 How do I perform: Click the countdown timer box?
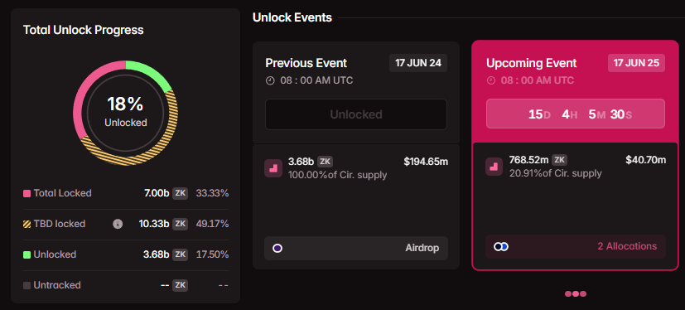pos(576,114)
